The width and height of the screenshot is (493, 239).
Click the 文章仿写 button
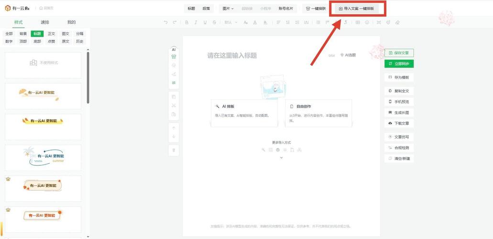(x=399, y=137)
